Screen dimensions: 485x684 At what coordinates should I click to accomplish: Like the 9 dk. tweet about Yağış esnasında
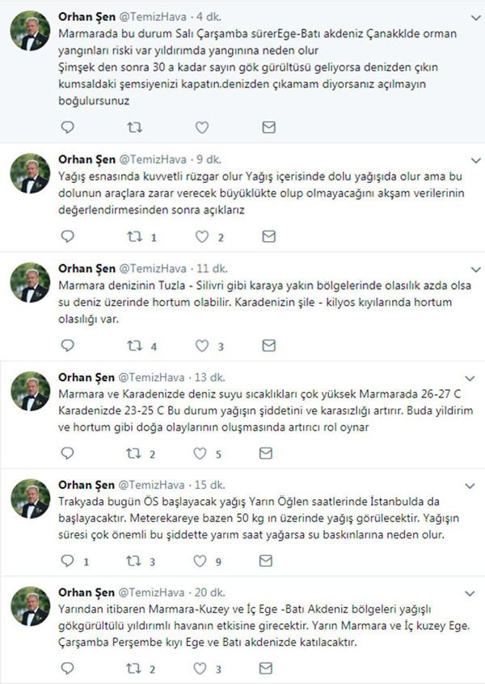(x=203, y=236)
